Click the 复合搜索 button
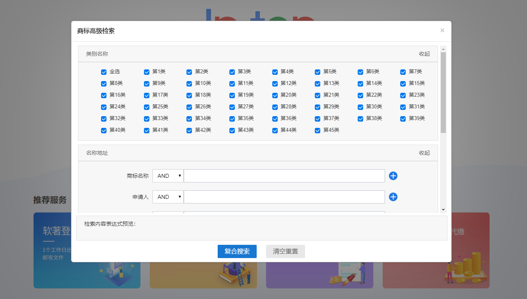The image size is (527, 299). pos(237,251)
